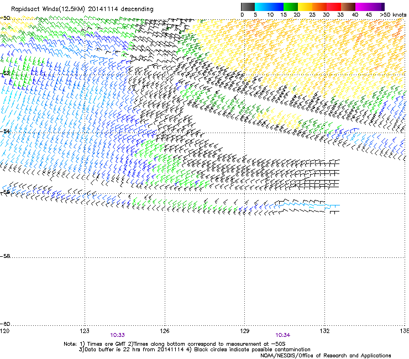Image resolution: width=409 pixels, height=359 pixels.
Task: Click the gray 0-5 knots legend swatch
Action: [x=248, y=7]
